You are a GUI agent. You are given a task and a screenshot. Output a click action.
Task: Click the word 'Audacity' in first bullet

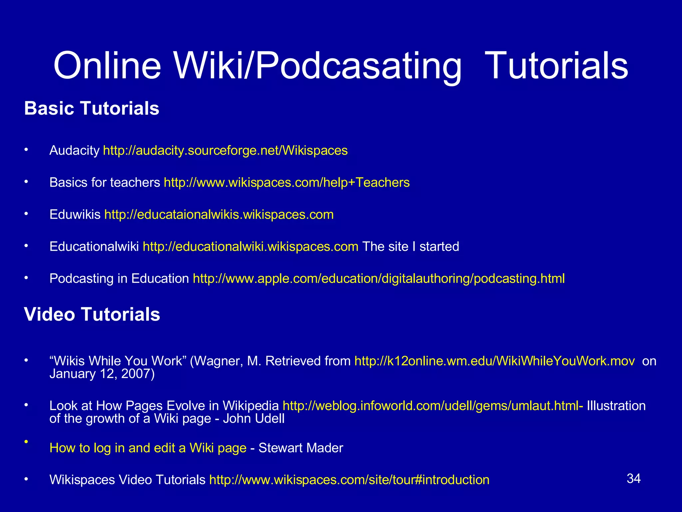(x=74, y=151)
